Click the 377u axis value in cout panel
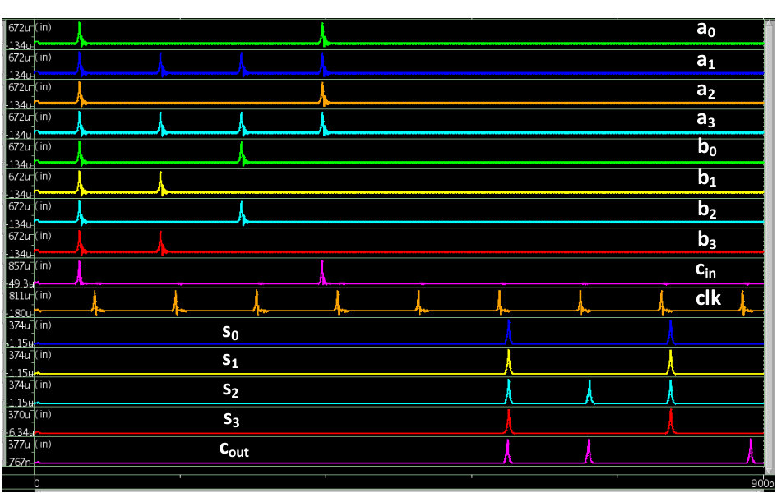 coord(20,445)
